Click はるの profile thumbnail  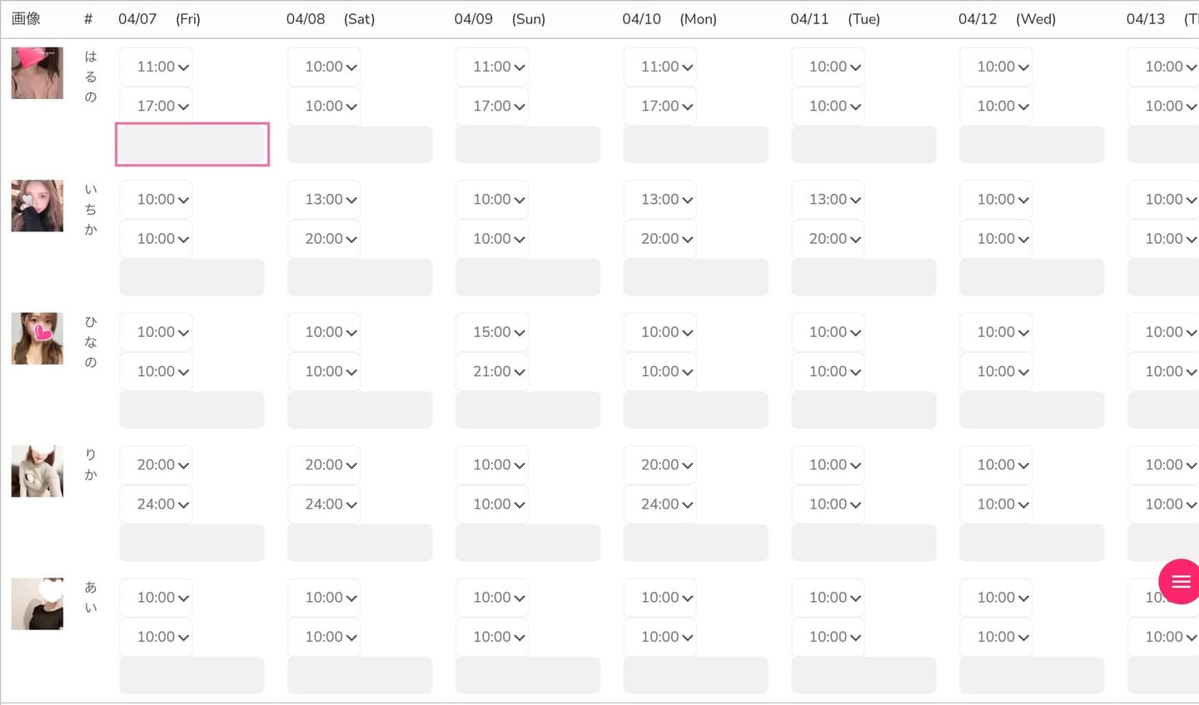(37, 73)
